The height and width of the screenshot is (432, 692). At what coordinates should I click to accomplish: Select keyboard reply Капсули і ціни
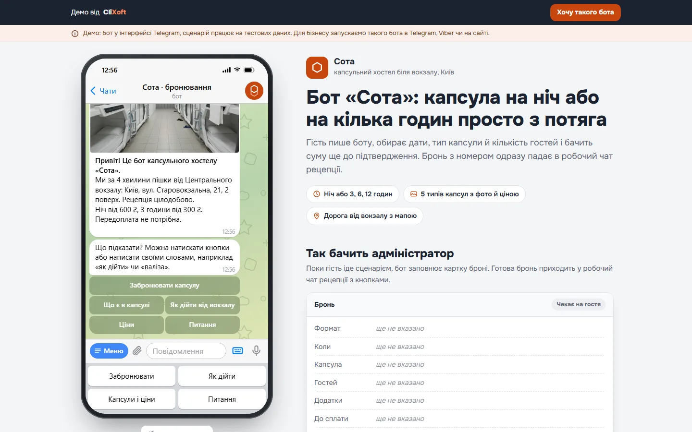pos(132,399)
